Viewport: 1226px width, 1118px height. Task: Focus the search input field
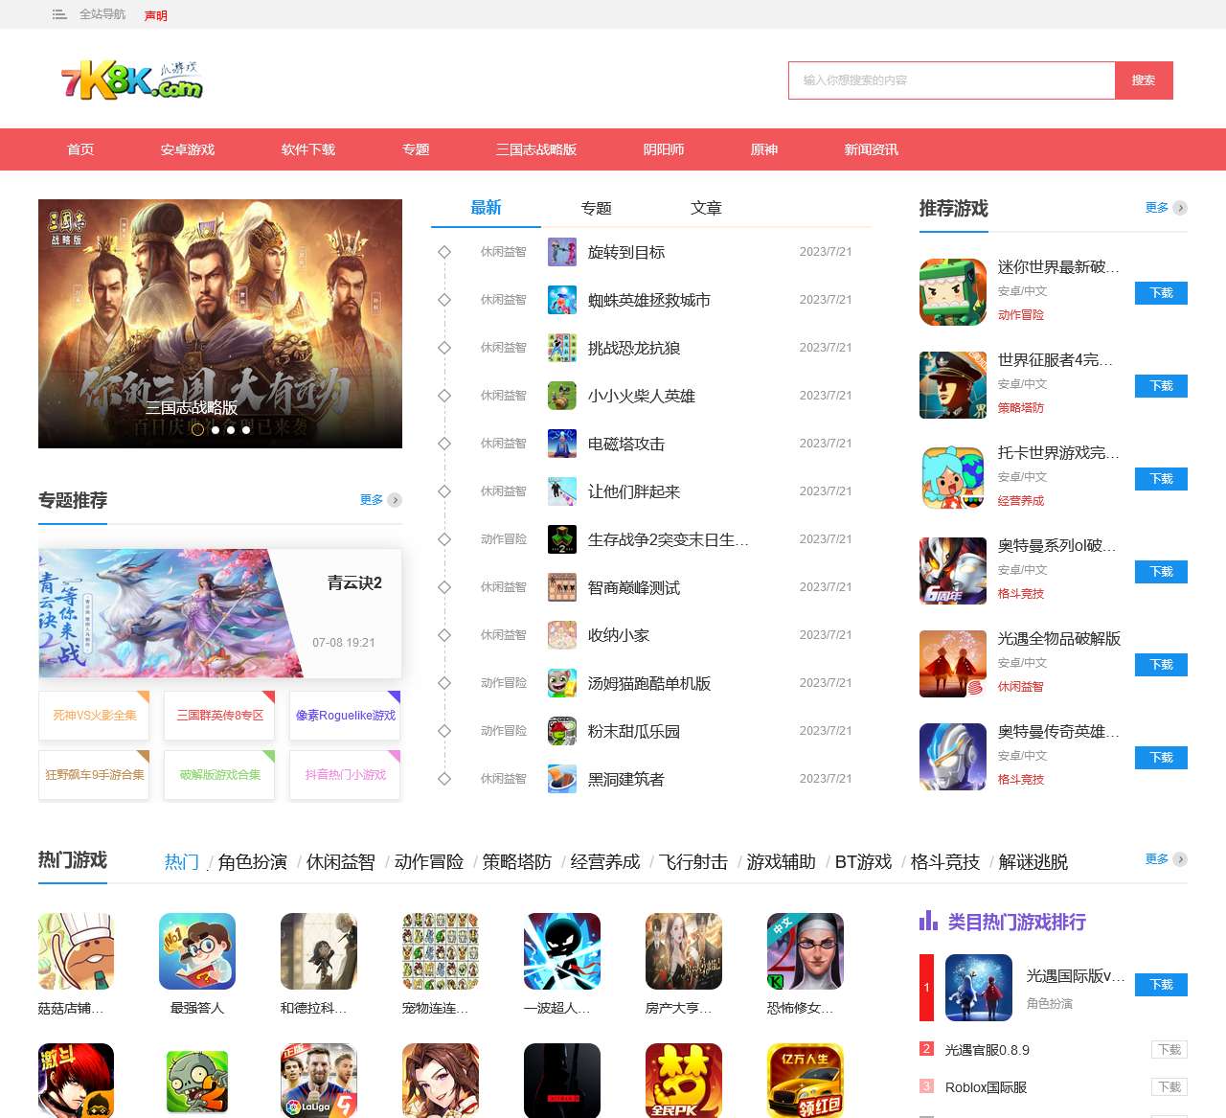(952, 80)
